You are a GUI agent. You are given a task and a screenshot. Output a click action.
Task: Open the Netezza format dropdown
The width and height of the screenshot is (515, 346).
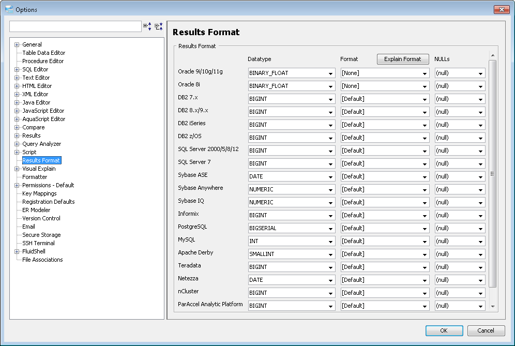pos(385,280)
